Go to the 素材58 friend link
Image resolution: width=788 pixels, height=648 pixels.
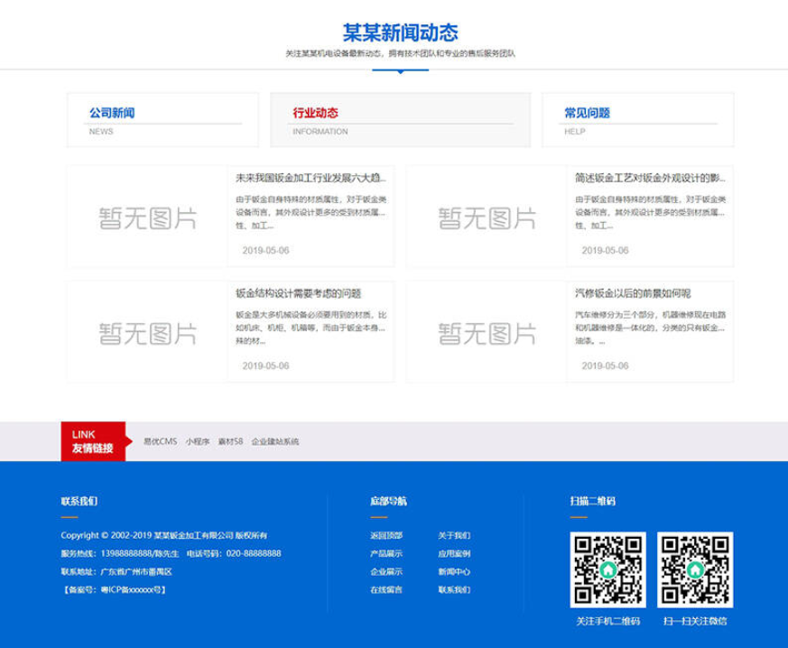tap(230, 442)
